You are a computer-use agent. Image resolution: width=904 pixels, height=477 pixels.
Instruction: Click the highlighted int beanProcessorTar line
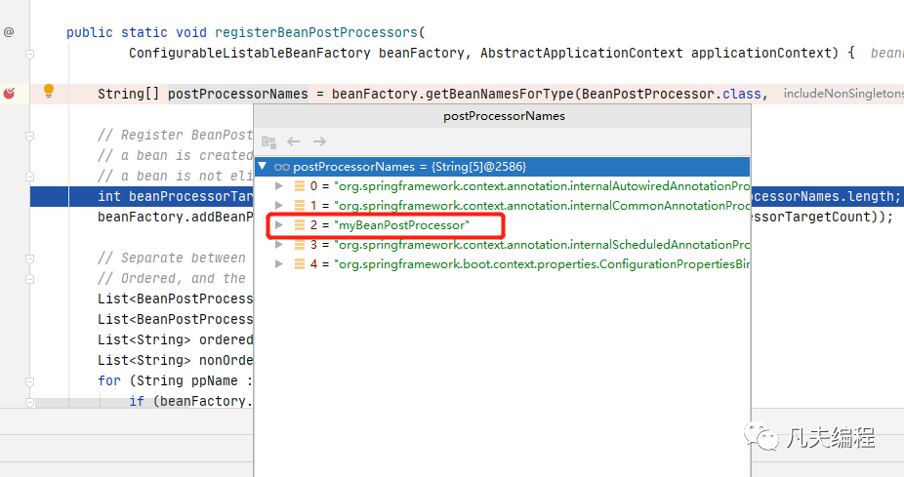tap(176, 196)
